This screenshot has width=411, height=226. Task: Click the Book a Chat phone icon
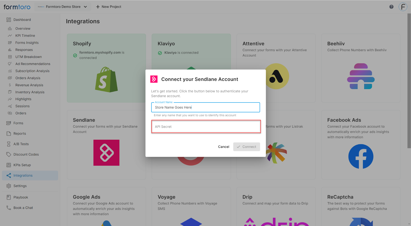tap(9, 208)
